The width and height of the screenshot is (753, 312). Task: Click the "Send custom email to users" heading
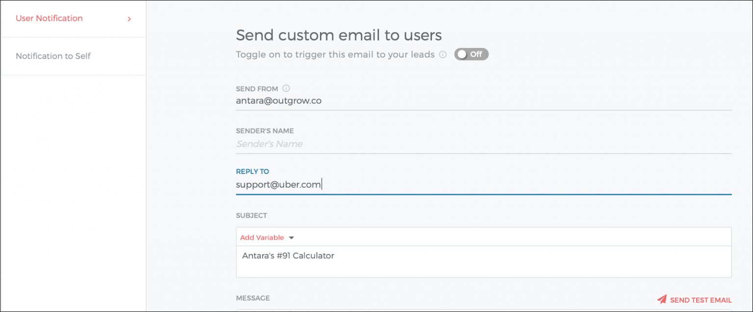339,35
